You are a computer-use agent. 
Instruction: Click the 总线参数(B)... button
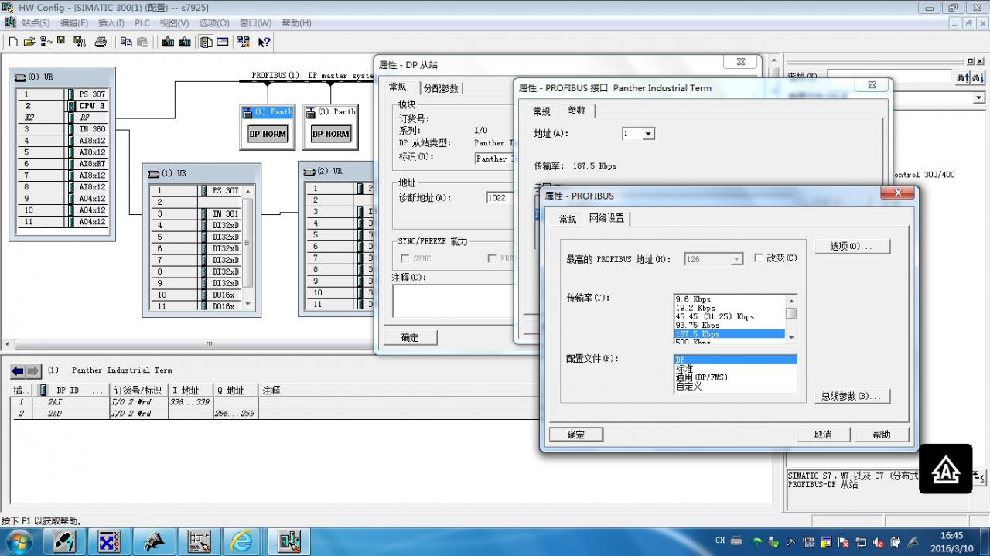tap(852, 396)
